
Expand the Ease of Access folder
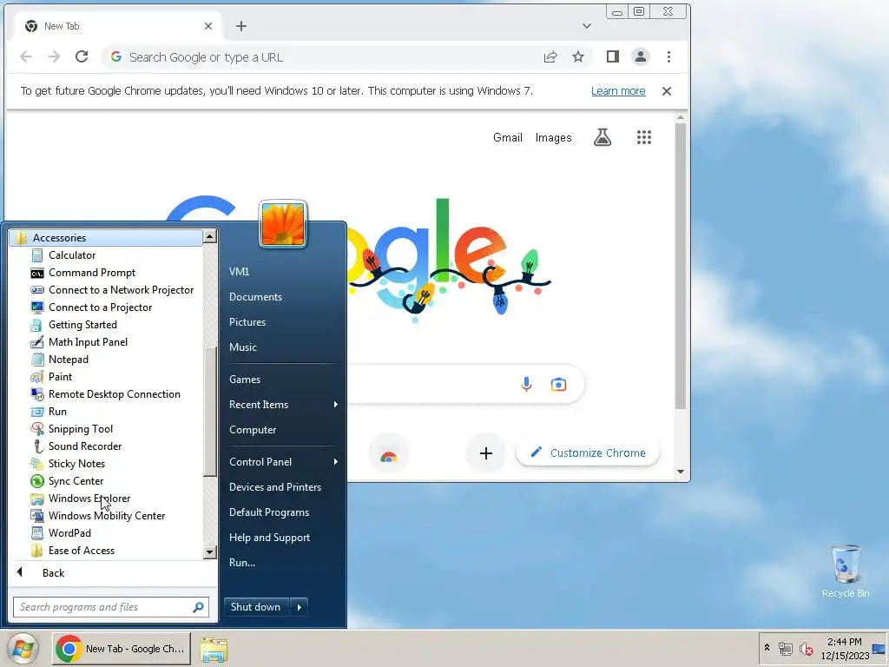coord(81,550)
